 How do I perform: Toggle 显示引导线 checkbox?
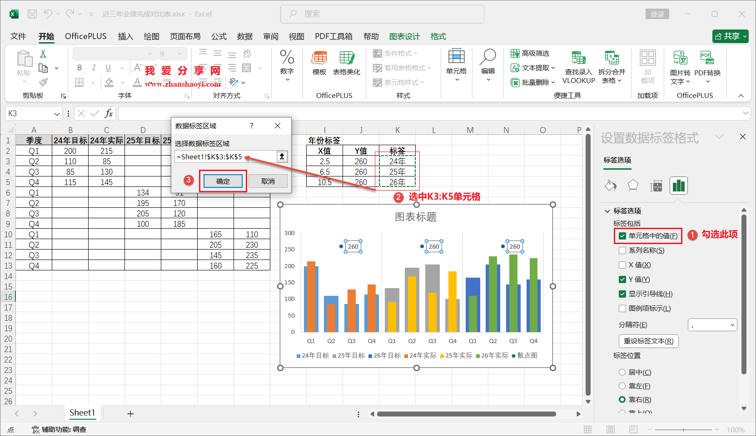coord(622,294)
